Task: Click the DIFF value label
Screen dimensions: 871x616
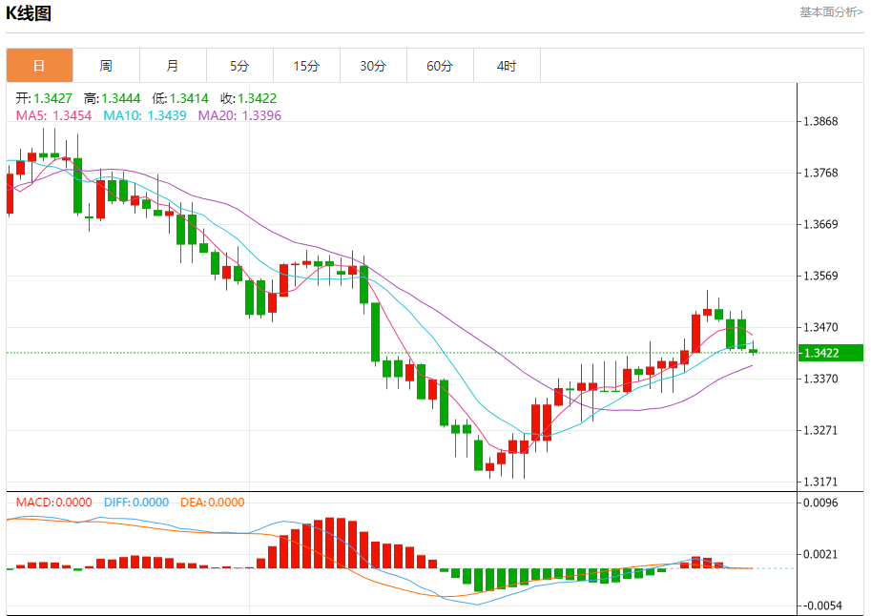Action: click(x=136, y=503)
